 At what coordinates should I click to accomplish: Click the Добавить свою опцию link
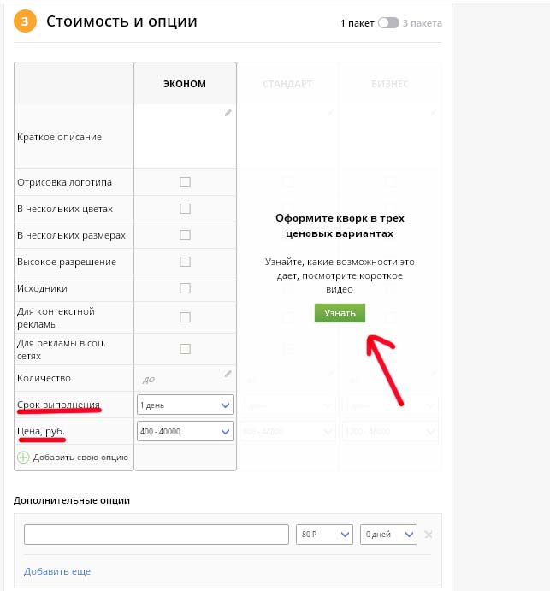[80, 458]
